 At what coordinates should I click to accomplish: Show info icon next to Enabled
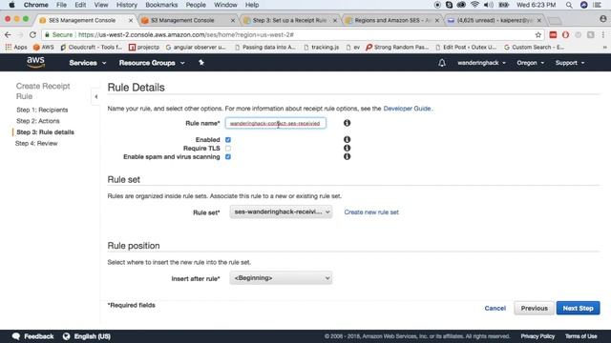click(347, 139)
